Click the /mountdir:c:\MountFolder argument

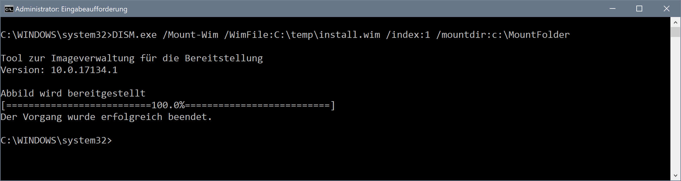pos(503,35)
